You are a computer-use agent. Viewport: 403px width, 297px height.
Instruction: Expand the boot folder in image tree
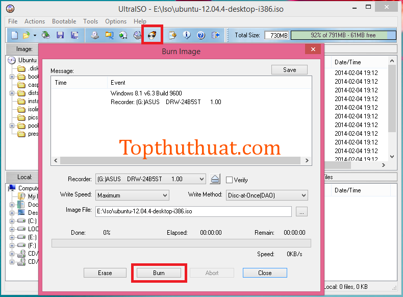pos(12,77)
